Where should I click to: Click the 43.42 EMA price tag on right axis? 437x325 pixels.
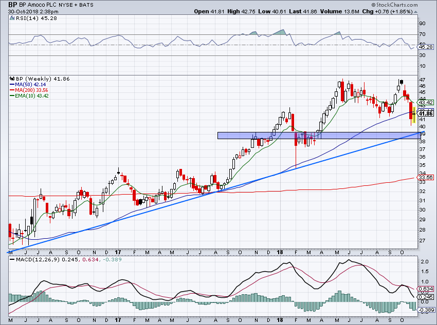(425, 103)
